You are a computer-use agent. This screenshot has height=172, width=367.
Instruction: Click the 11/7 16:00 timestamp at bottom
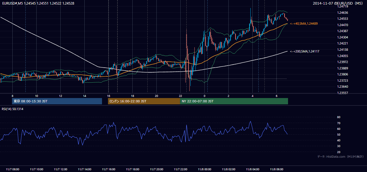[x=109, y=169]
